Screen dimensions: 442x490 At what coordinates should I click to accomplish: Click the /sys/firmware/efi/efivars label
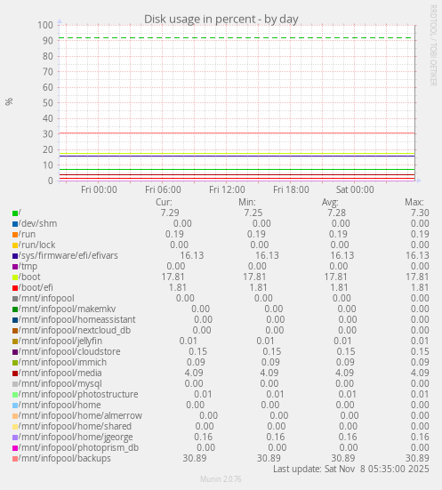(x=68, y=255)
